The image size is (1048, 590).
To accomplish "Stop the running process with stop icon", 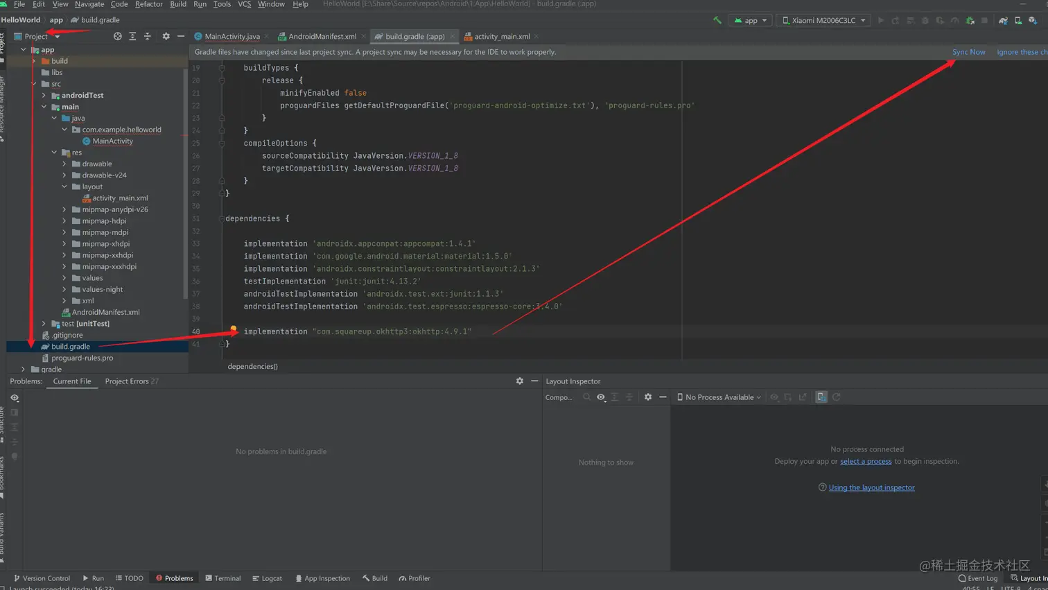I will (984, 20).
